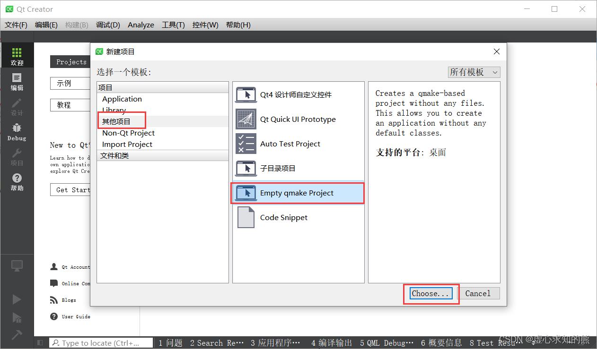This screenshot has height=349, width=597.
Task: Click the 文件和类 section header
Action: click(x=163, y=155)
